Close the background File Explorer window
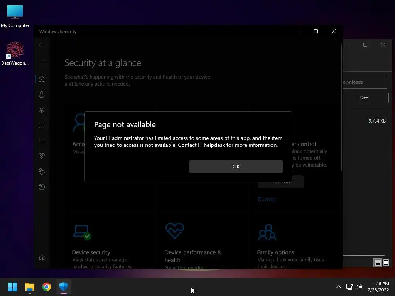The width and height of the screenshot is (395, 296). coord(383,45)
